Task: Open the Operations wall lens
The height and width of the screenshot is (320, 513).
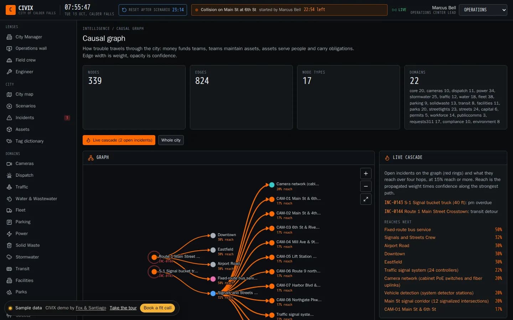Action: 38,48
